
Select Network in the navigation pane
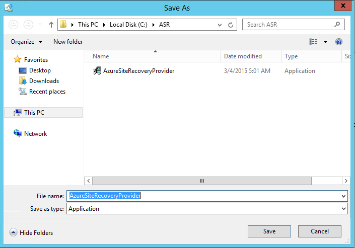[35, 134]
